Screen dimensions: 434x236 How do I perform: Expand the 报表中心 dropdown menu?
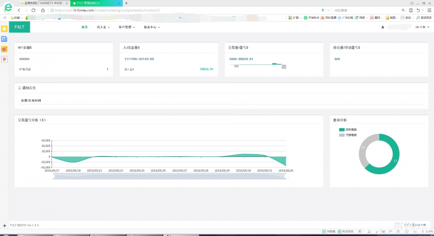point(152,27)
